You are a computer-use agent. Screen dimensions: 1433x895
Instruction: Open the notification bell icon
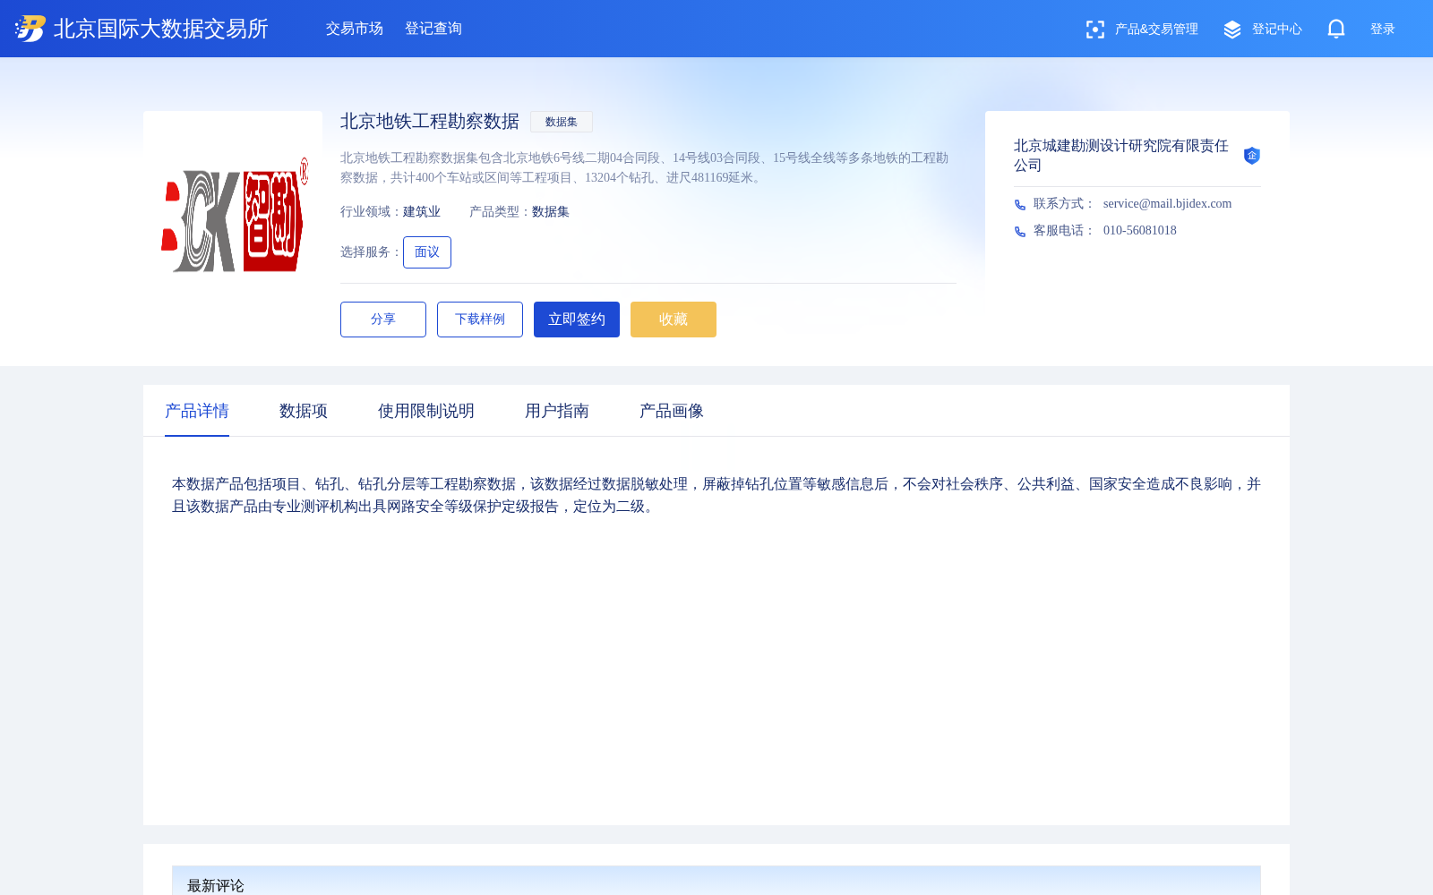point(1336,29)
